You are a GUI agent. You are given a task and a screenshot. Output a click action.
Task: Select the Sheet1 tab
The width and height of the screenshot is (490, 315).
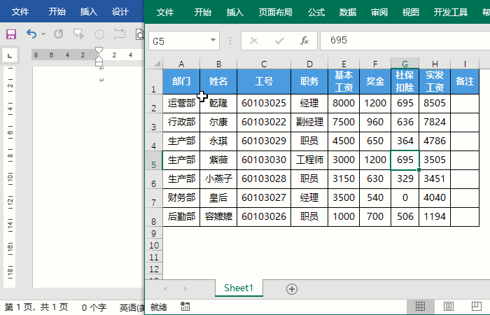pyautogui.click(x=239, y=288)
